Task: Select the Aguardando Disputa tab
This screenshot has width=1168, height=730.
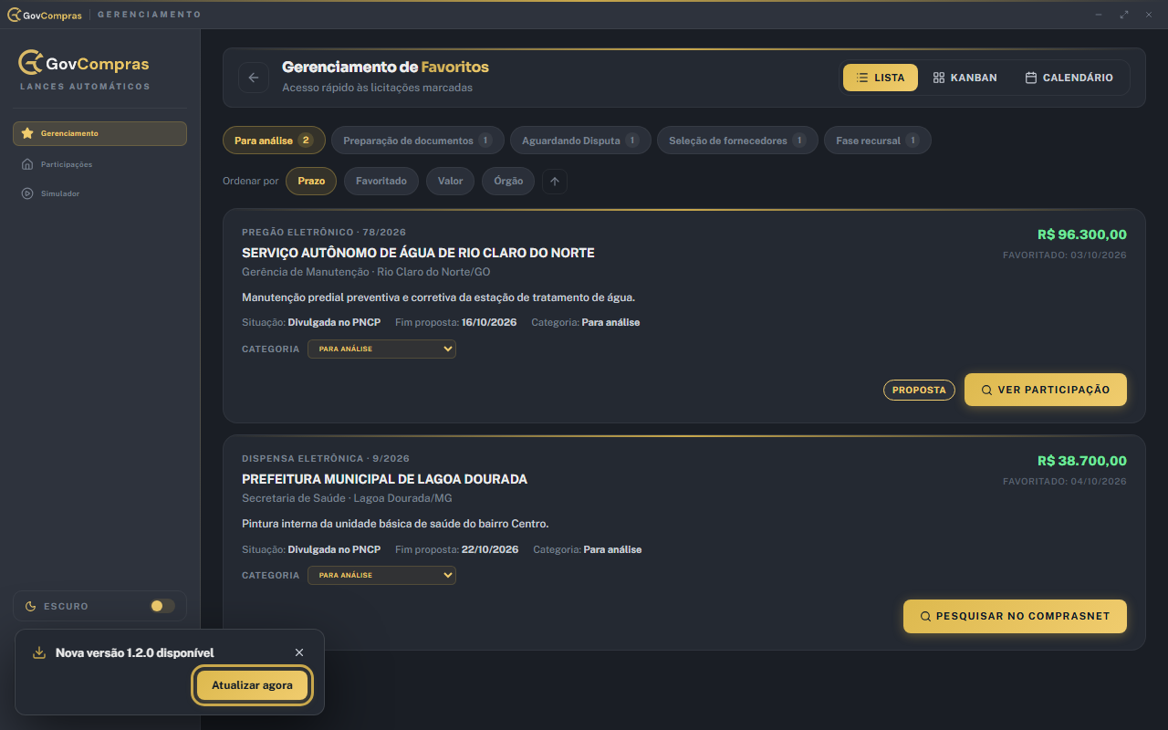Action: pos(580,141)
